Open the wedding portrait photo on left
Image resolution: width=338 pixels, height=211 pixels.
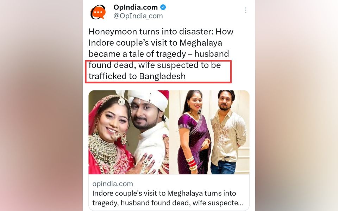(129, 132)
